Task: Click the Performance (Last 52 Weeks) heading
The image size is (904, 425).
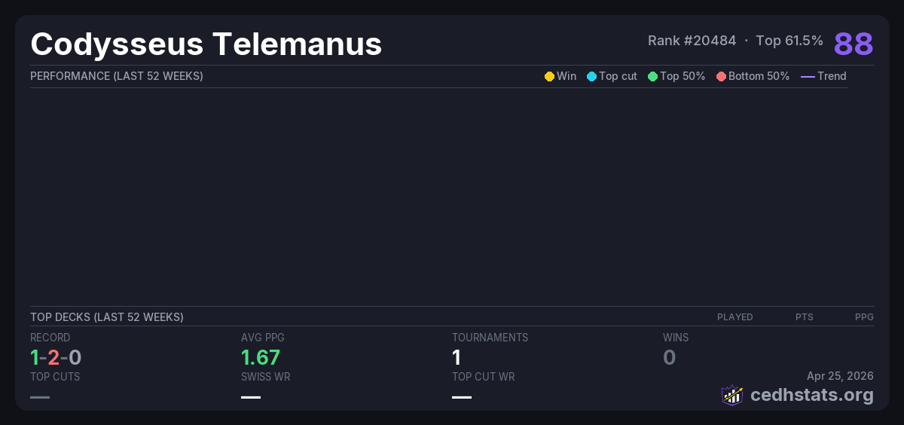Action: click(117, 76)
